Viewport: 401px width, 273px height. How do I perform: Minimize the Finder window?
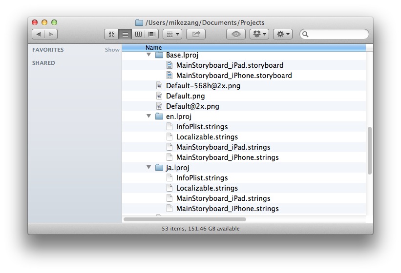click(44, 22)
